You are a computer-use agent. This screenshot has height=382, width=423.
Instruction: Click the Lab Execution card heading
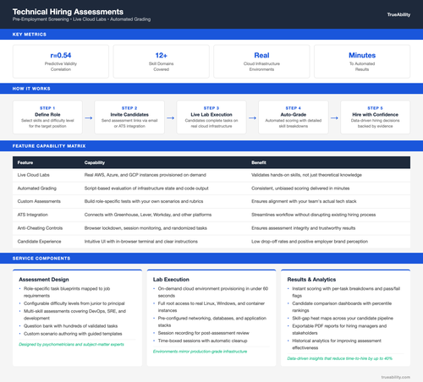click(x=171, y=280)
